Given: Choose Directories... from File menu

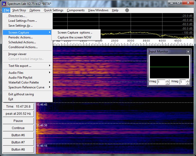Looking at the screenshot, I should [x=27, y=16].
